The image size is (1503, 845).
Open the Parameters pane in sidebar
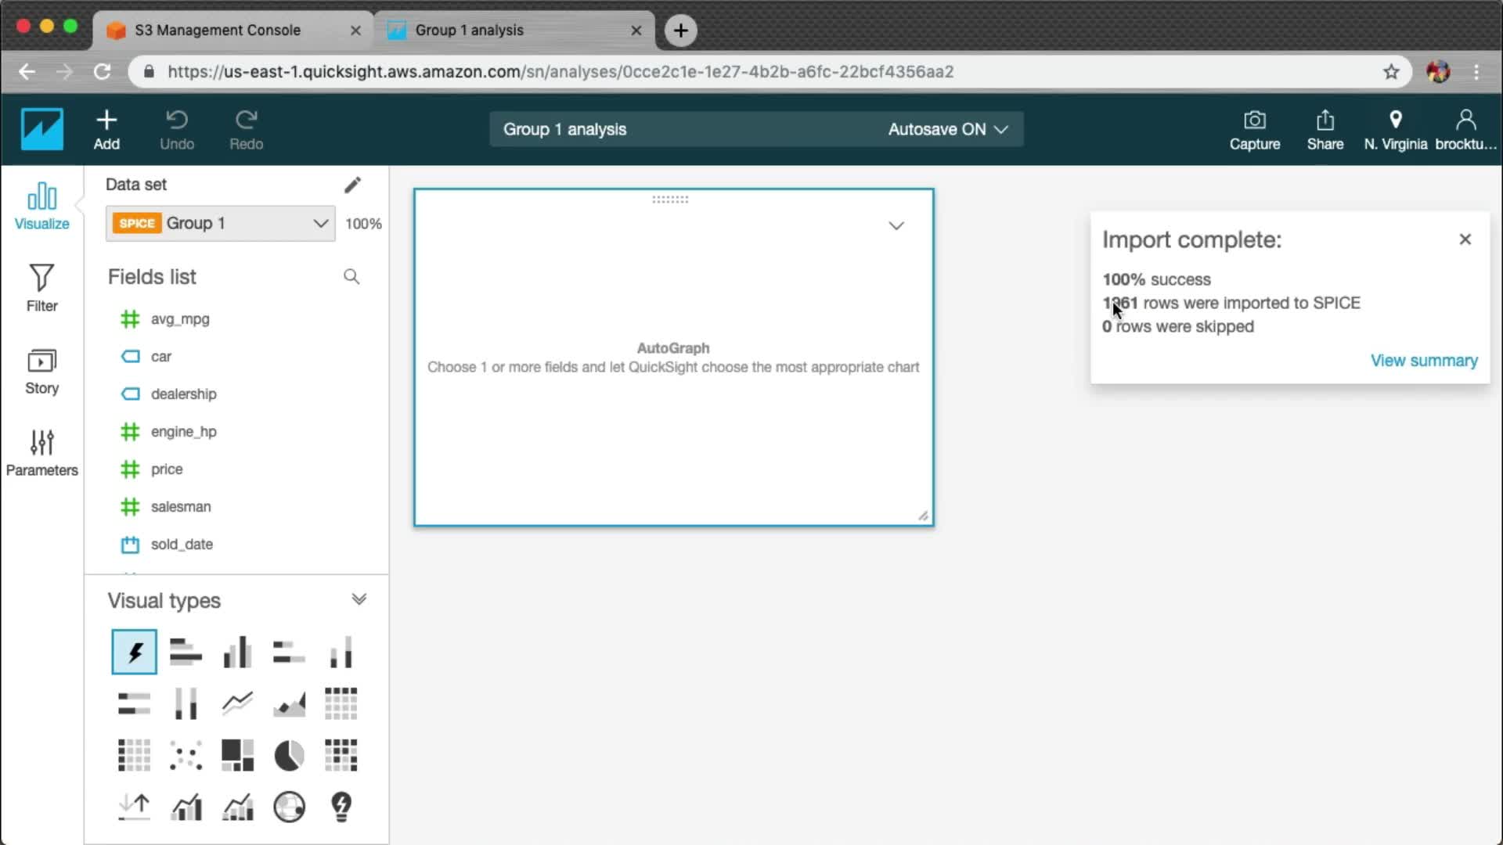click(41, 452)
